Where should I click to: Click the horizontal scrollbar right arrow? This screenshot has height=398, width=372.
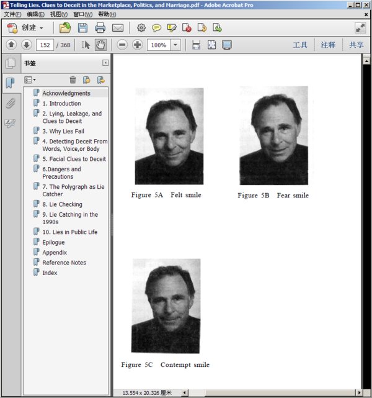click(359, 392)
